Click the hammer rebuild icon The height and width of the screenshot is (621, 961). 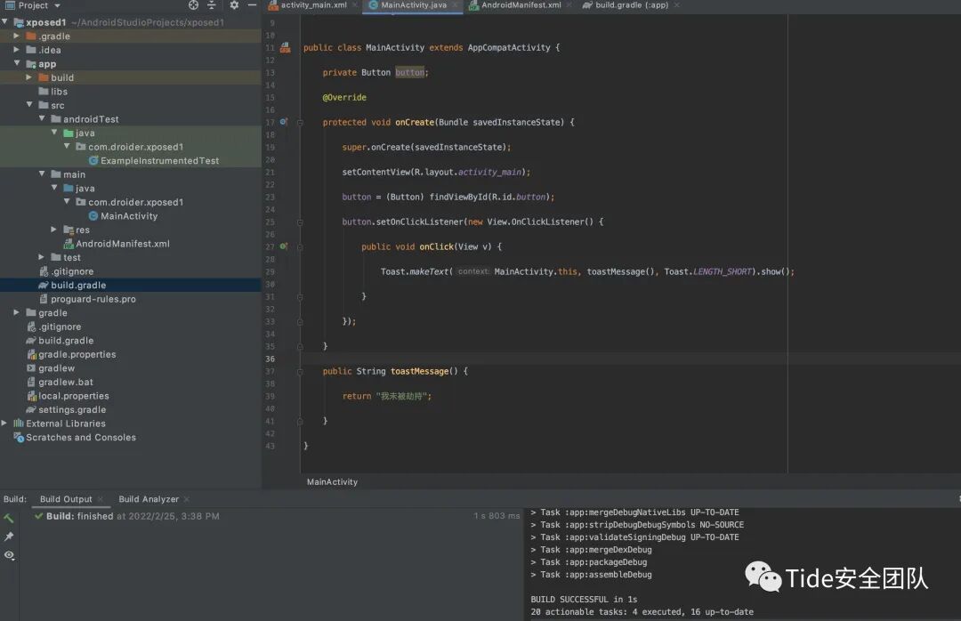click(9, 519)
